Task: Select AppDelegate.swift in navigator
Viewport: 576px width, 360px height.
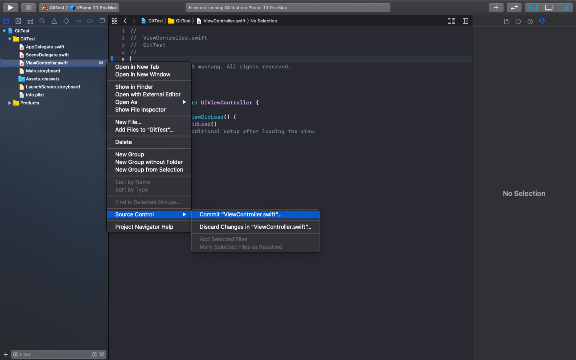Action: [x=45, y=47]
